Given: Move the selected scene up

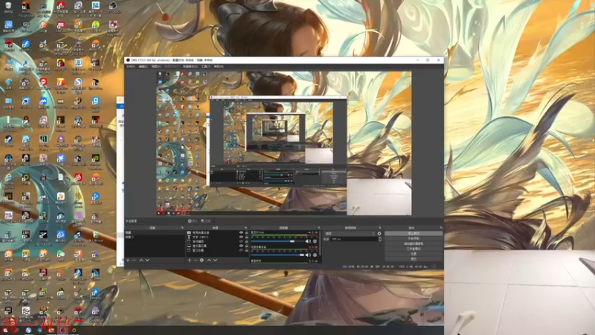Looking at the screenshot, I should pos(141,260).
